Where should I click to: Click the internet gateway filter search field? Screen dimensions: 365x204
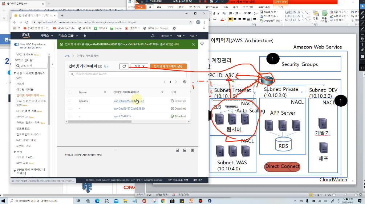click(127, 74)
